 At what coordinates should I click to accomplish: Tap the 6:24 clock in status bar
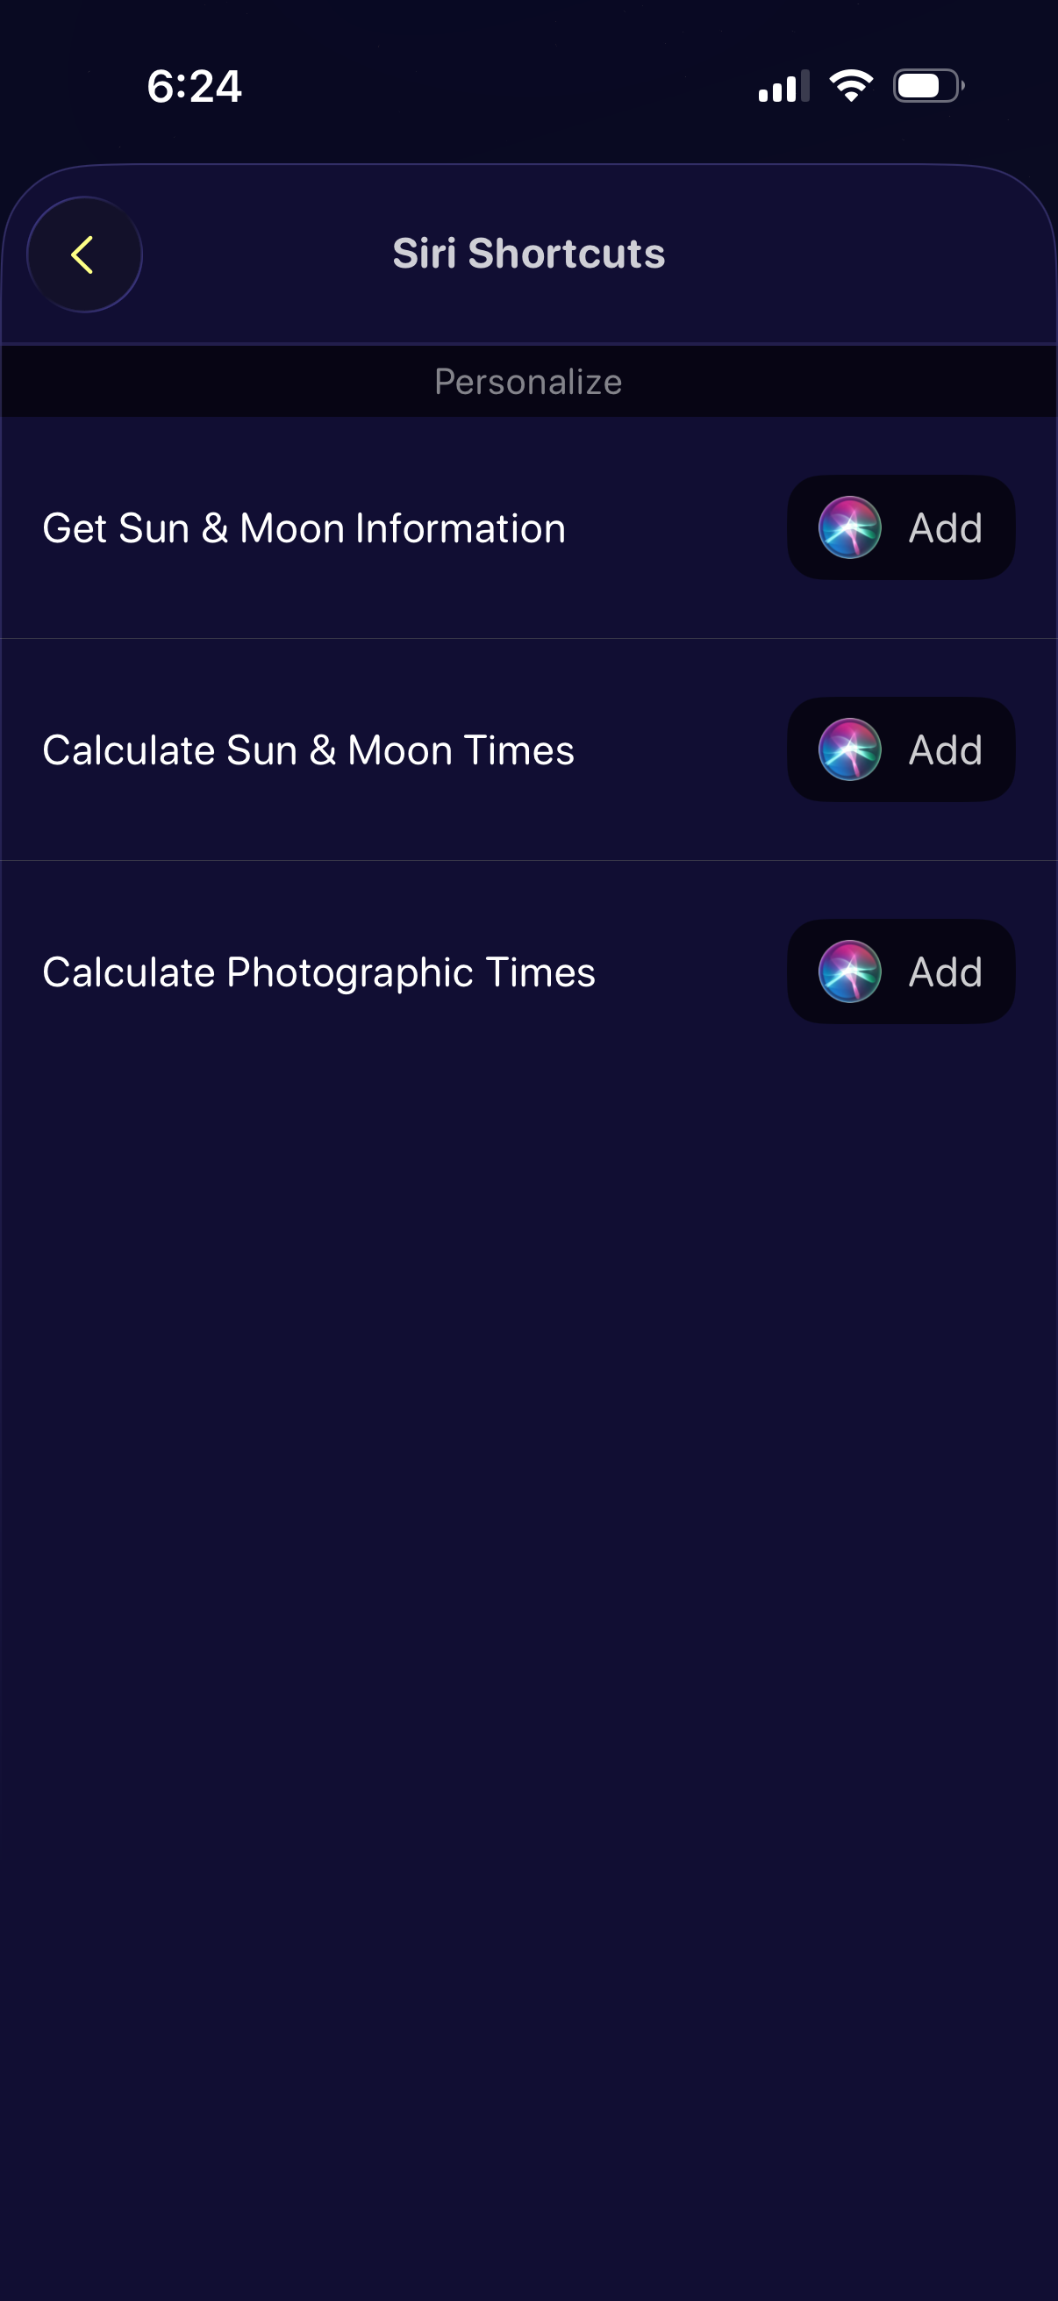coord(194,87)
